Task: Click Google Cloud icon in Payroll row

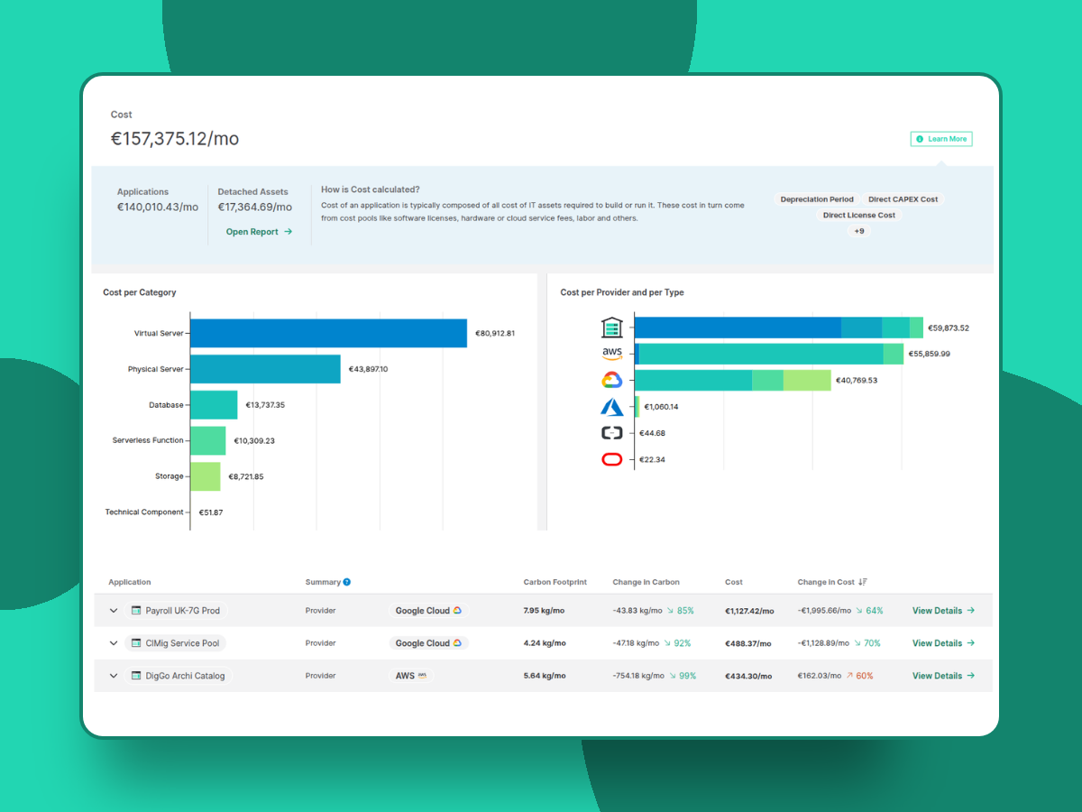Action: click(457, 611)
